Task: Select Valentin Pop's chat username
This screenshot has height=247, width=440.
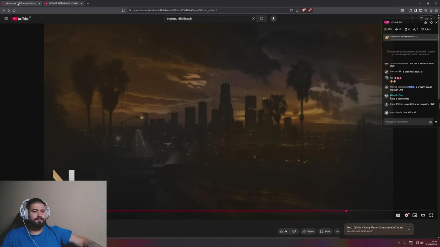Action: point(396,95)
